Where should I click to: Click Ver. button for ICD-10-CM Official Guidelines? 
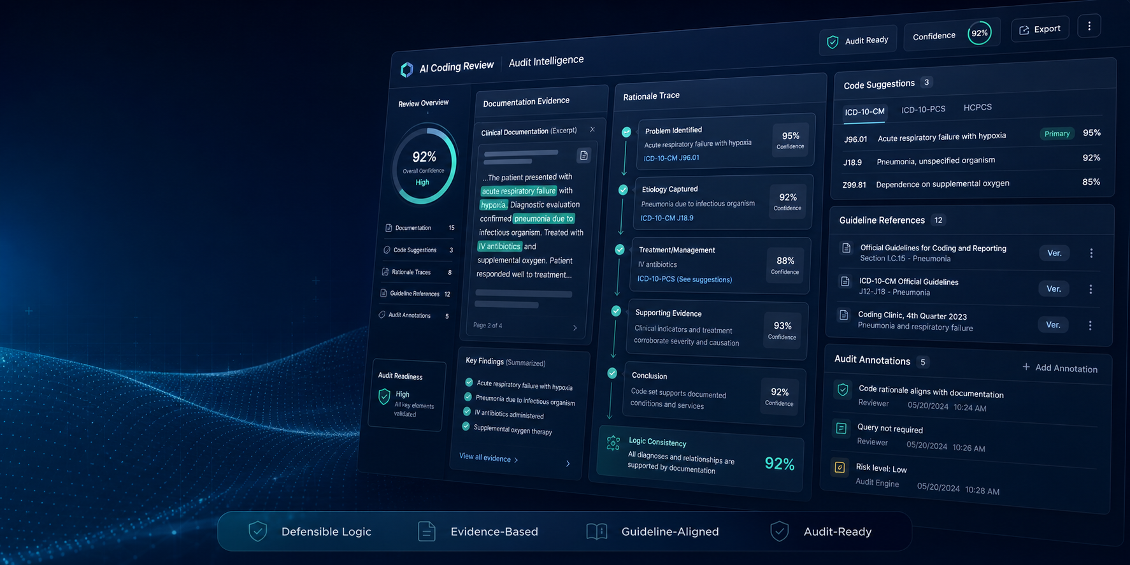coord(1054,289)
